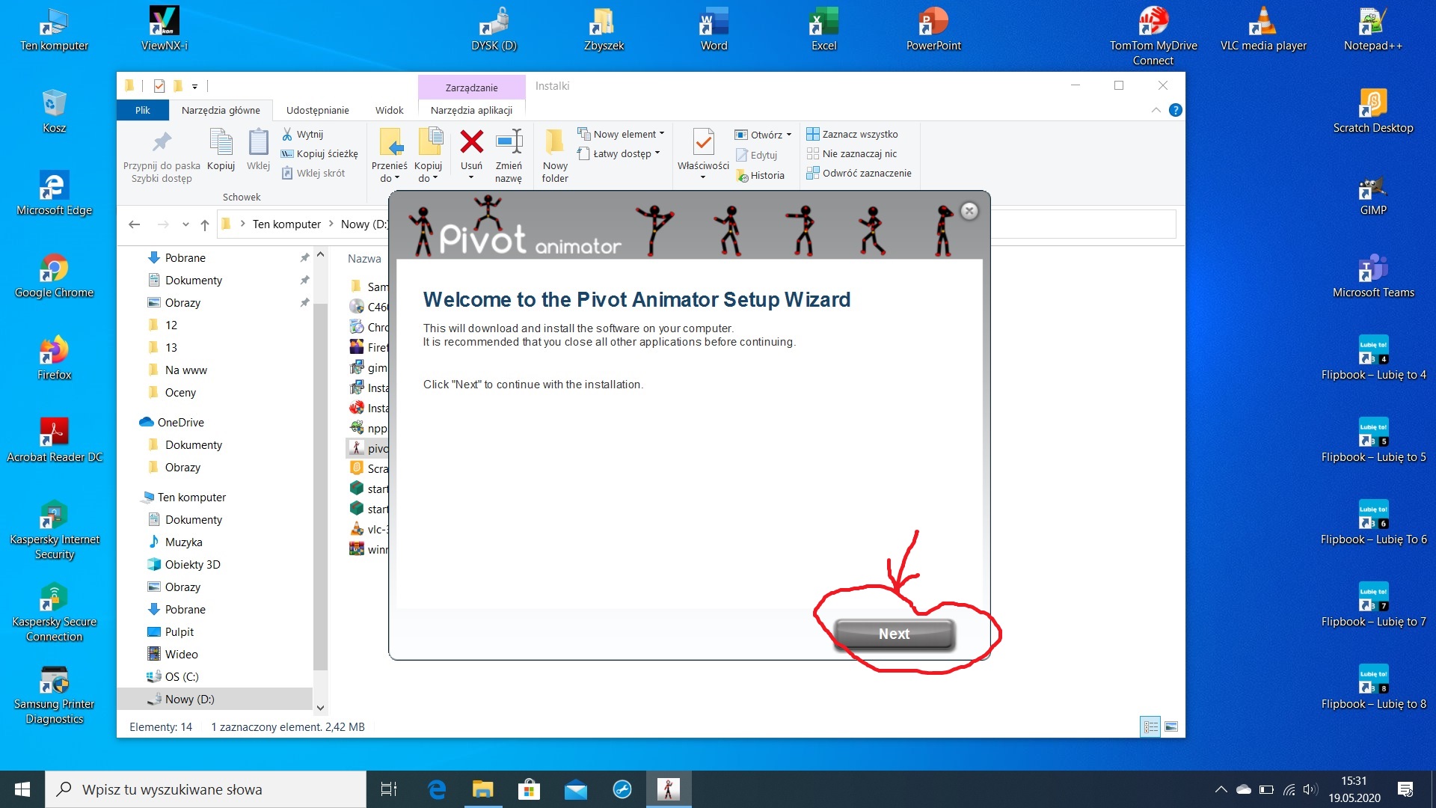
Task: Click Zaznacz wszystko
Action: [852, 134]
